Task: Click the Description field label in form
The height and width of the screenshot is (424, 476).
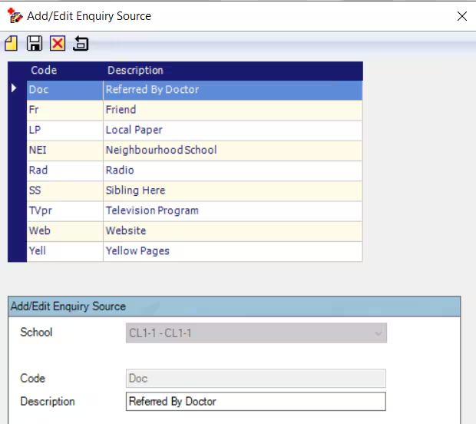Action: click(x=48, y=402)
